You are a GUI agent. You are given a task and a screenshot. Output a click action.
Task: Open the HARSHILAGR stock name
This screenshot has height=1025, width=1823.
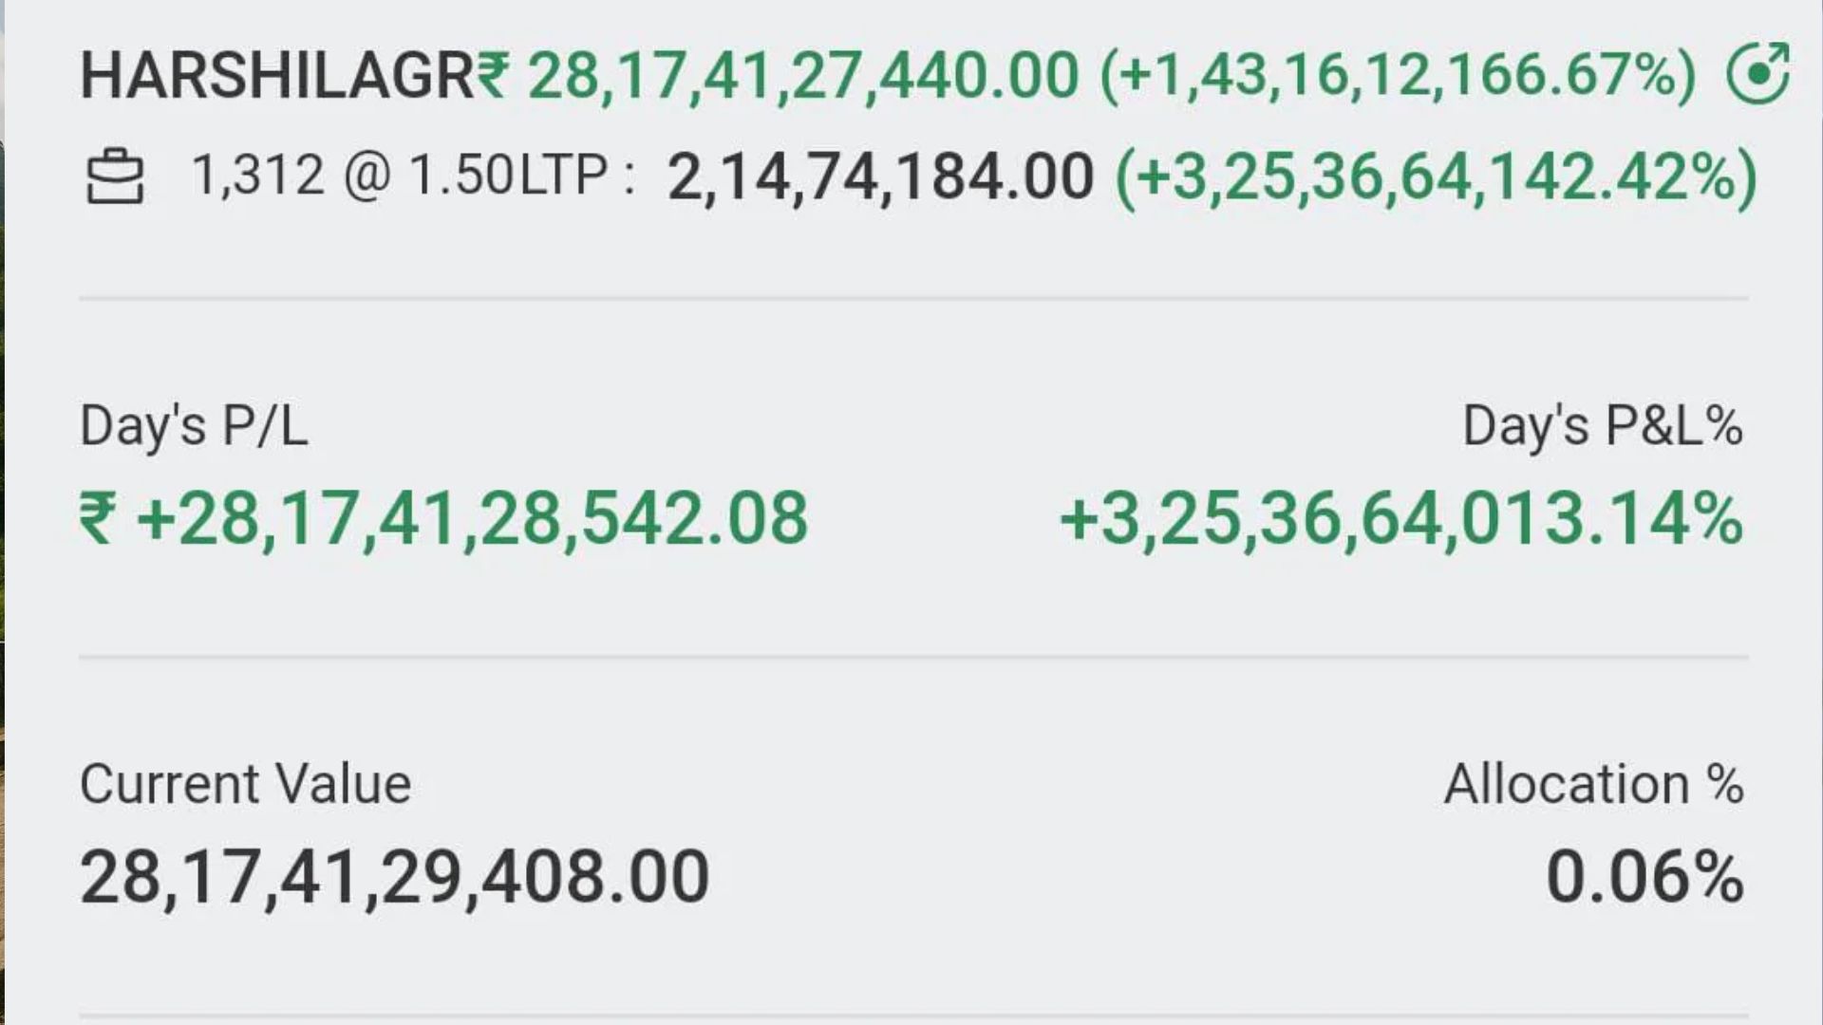pos(275,75)
